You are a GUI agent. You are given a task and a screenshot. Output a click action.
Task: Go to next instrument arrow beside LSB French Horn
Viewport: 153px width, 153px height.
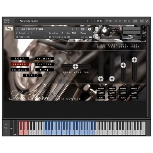[x=76, y=29]
